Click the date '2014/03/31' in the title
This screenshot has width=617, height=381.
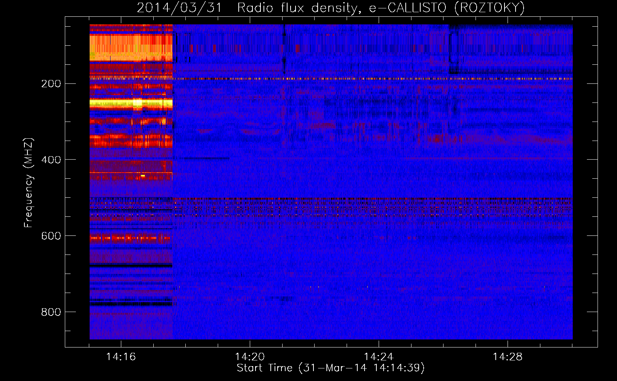pyautogui.click(x=180, y=8)
